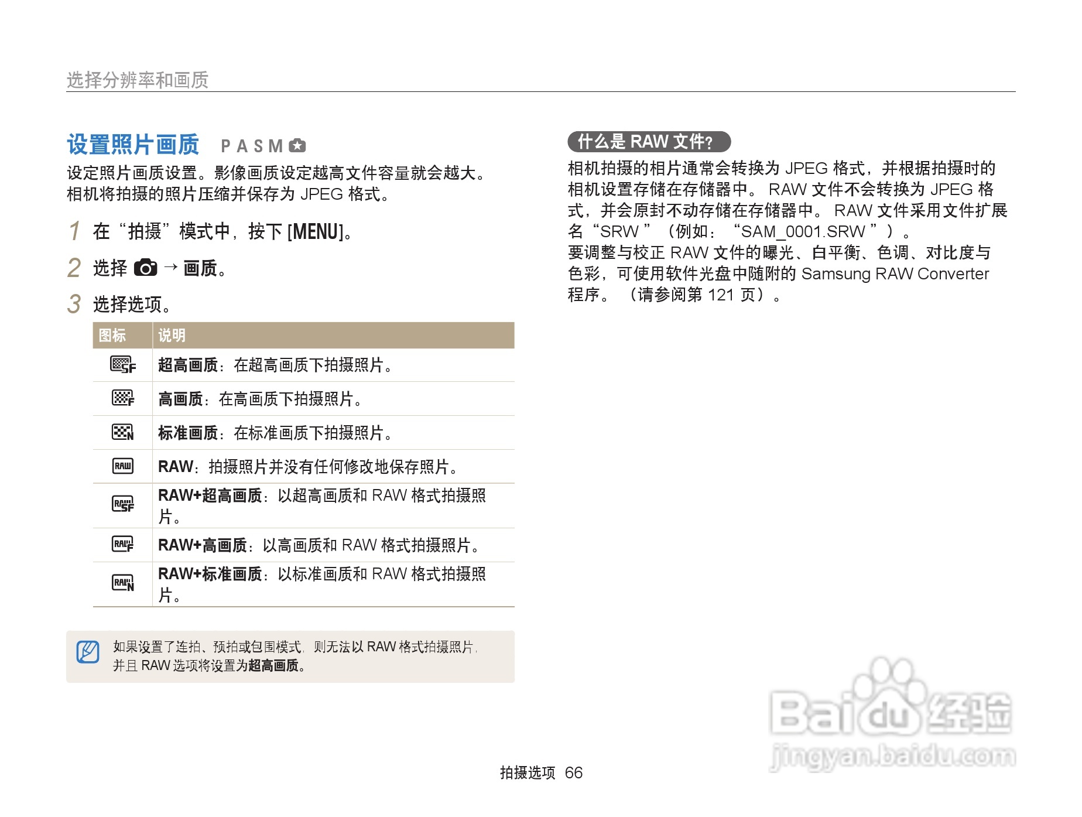
Task: Click the text SAM_0001.SRW example
Action: pyautogui.click(x=804, y=231)
